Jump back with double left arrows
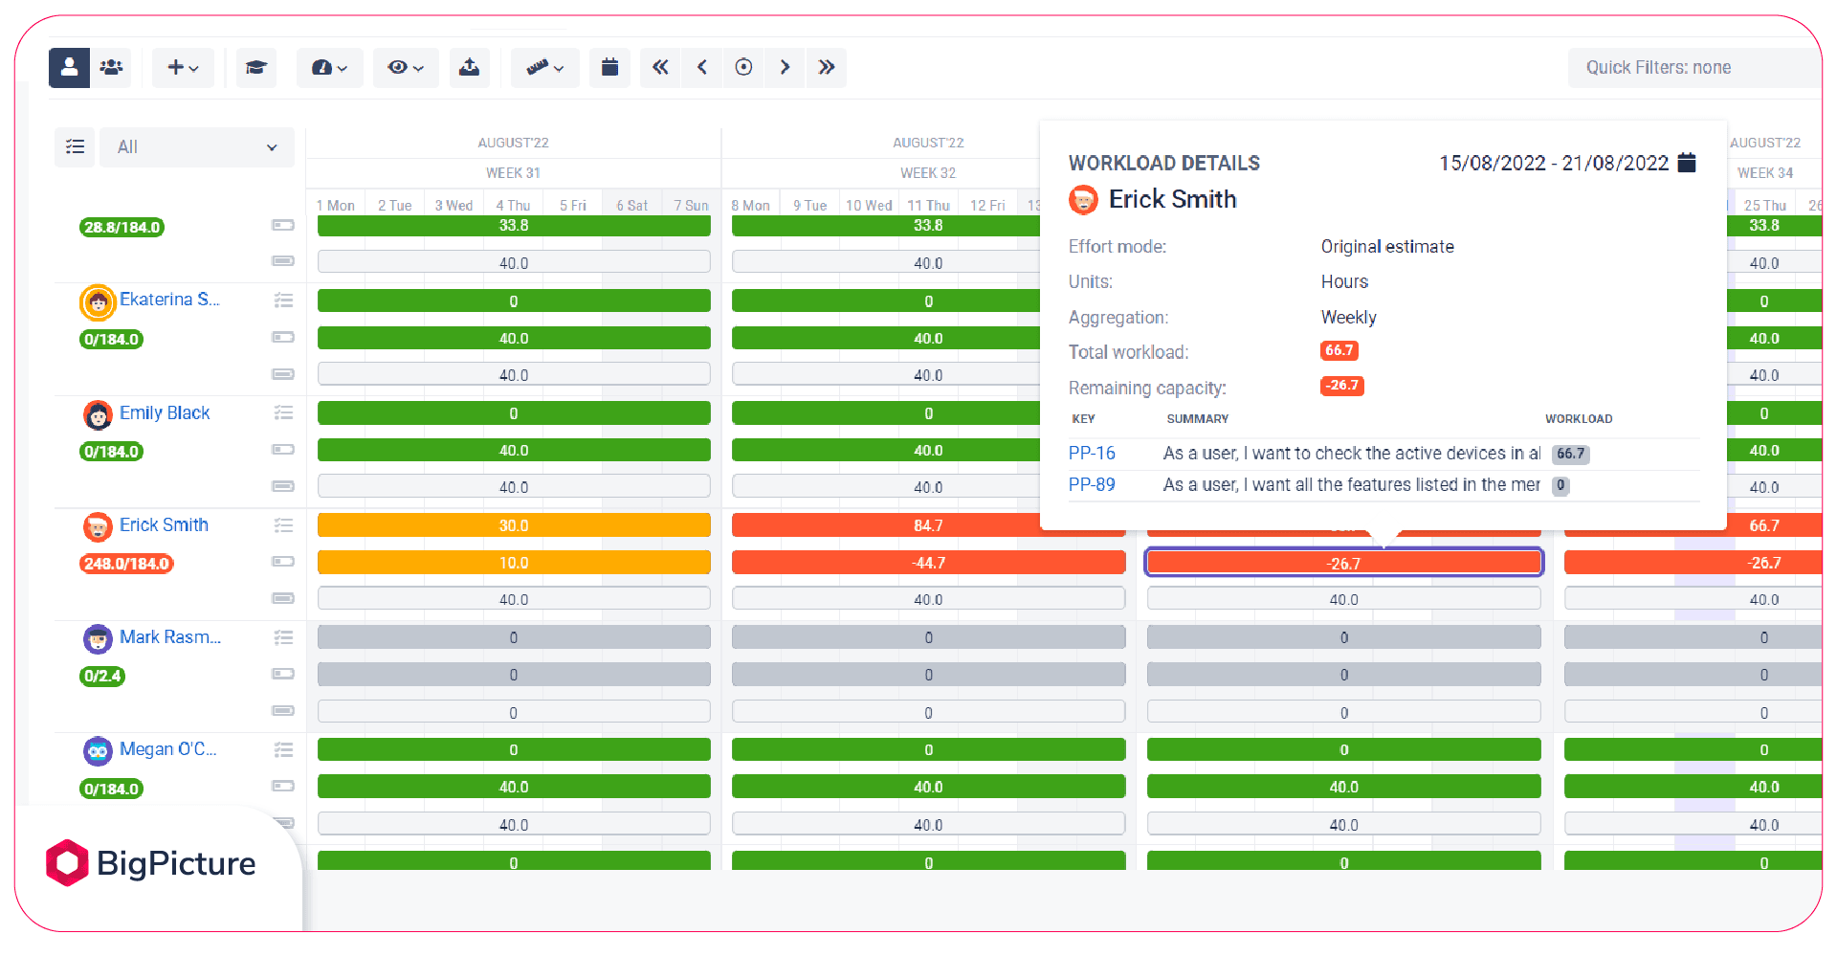The height and width of the screenshot is (957, 1837). click(x=660, y=68)
